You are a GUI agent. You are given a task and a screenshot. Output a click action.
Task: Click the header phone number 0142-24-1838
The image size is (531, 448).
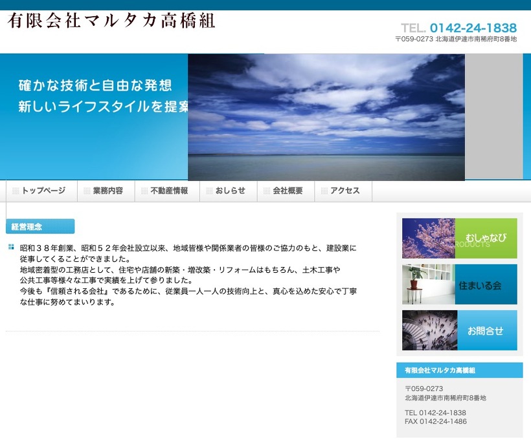(473, 28)
